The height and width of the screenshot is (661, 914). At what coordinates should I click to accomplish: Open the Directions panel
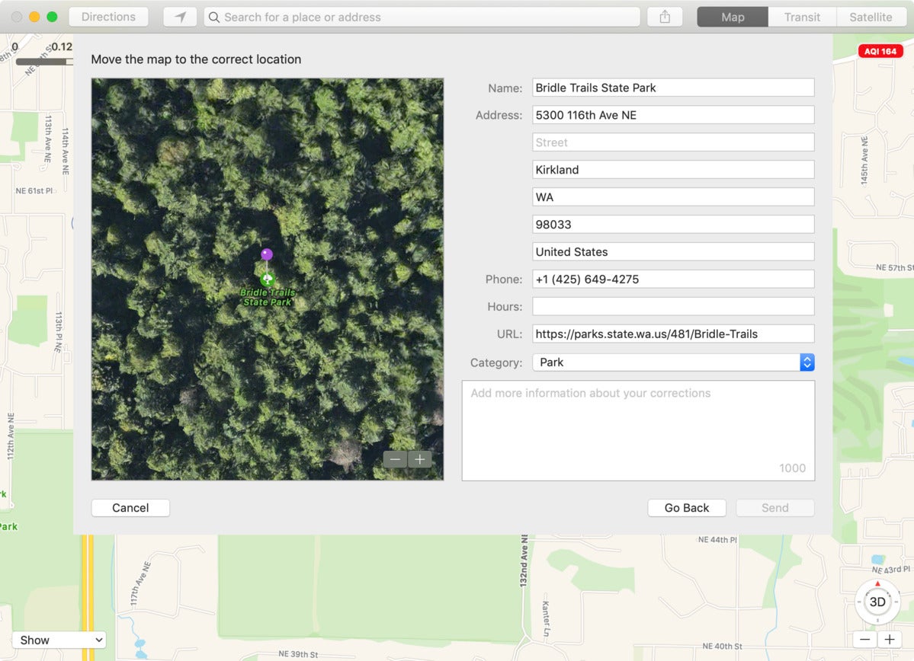(x=108, y=17)
